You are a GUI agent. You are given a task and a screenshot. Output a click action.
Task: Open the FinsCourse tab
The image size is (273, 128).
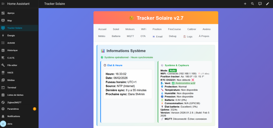coord(174,29)
